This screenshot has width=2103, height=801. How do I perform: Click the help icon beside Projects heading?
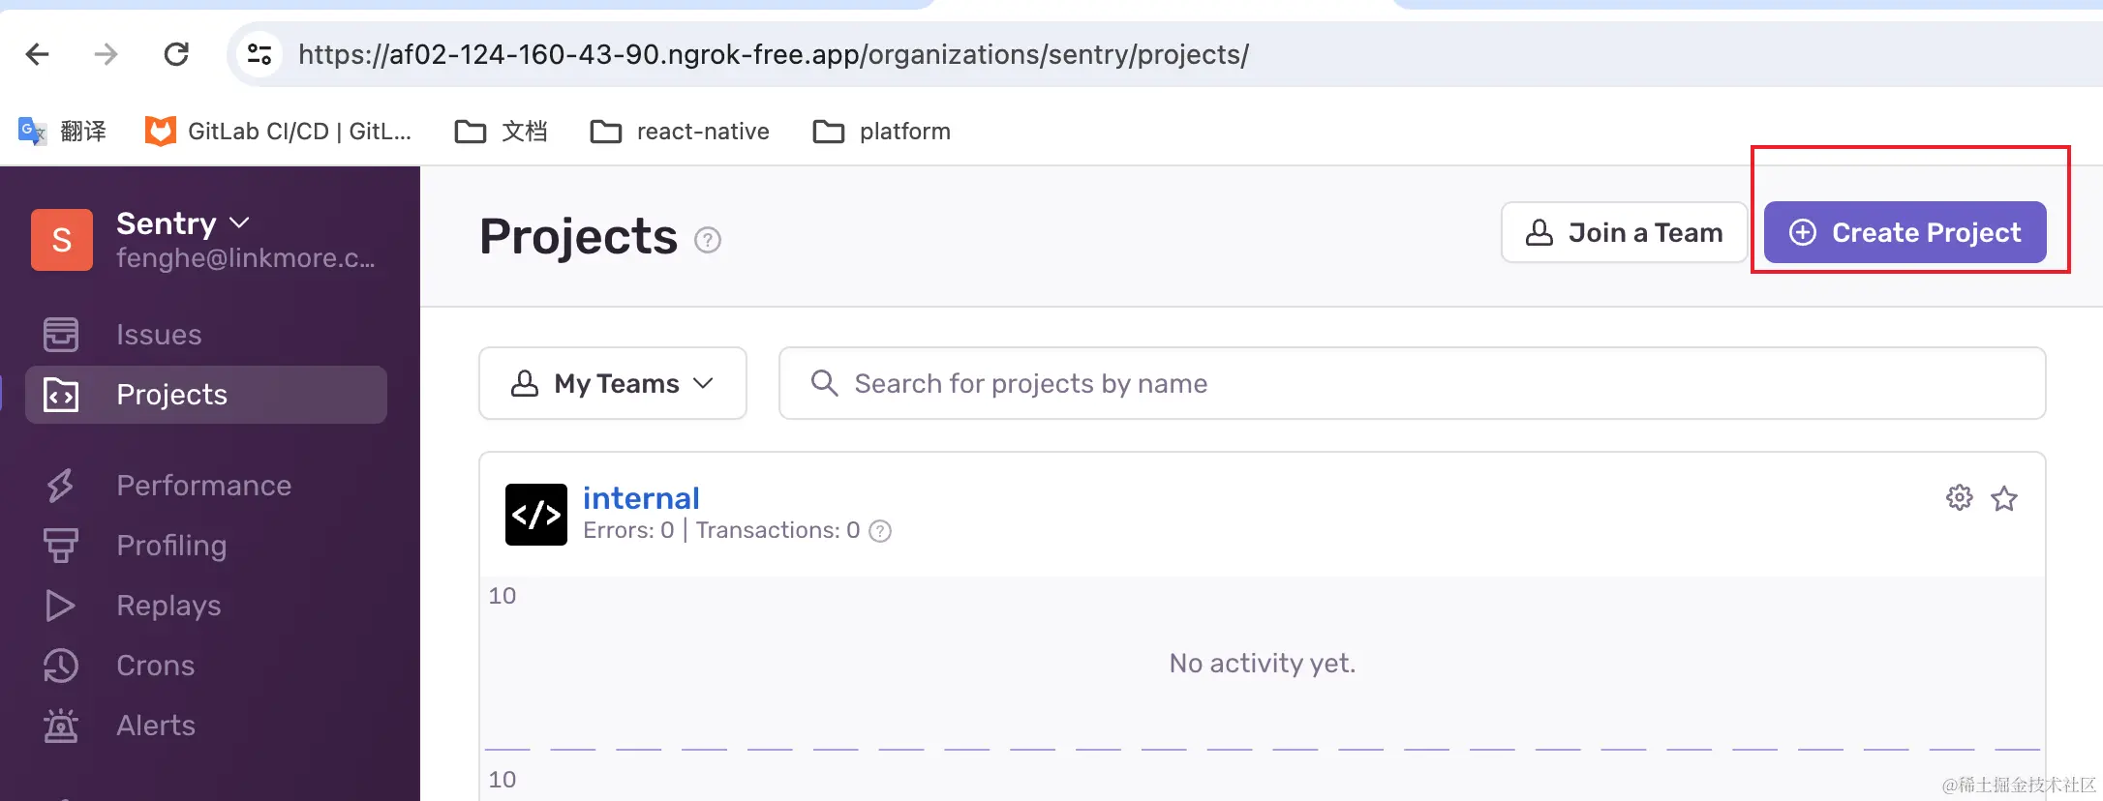point(708,240)
